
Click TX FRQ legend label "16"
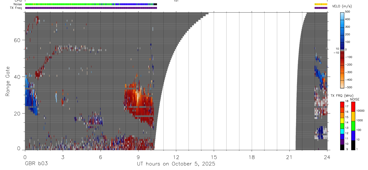tap(346, 112)
